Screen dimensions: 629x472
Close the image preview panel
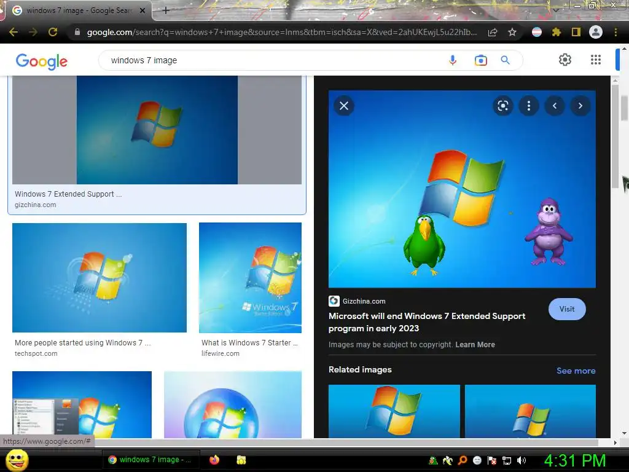[x=344, y=106]
